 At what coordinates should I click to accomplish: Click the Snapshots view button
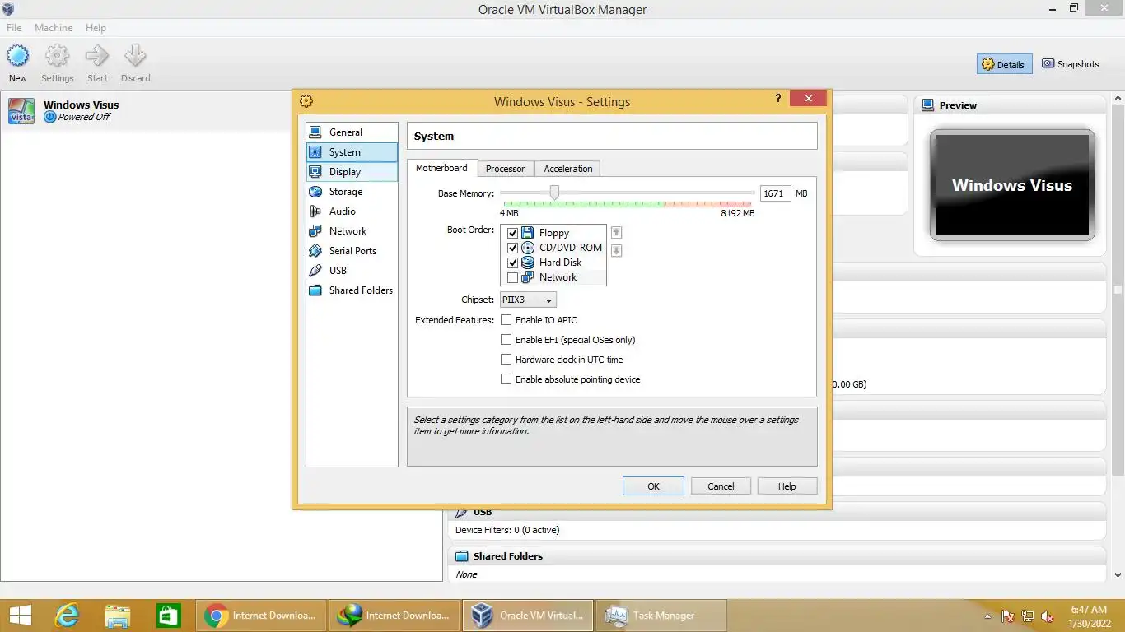(1071, 64)
